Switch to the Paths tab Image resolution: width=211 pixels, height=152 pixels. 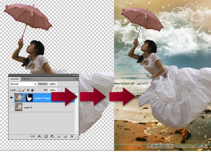(x=26, y=79)
